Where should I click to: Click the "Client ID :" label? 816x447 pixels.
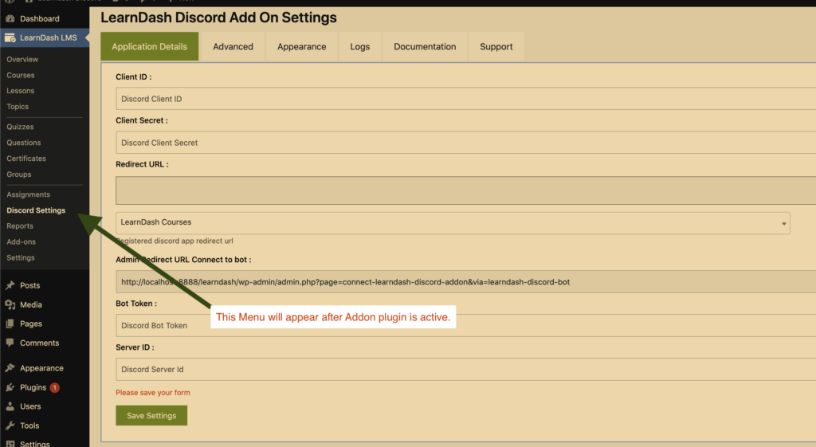(x=133, y=76)
